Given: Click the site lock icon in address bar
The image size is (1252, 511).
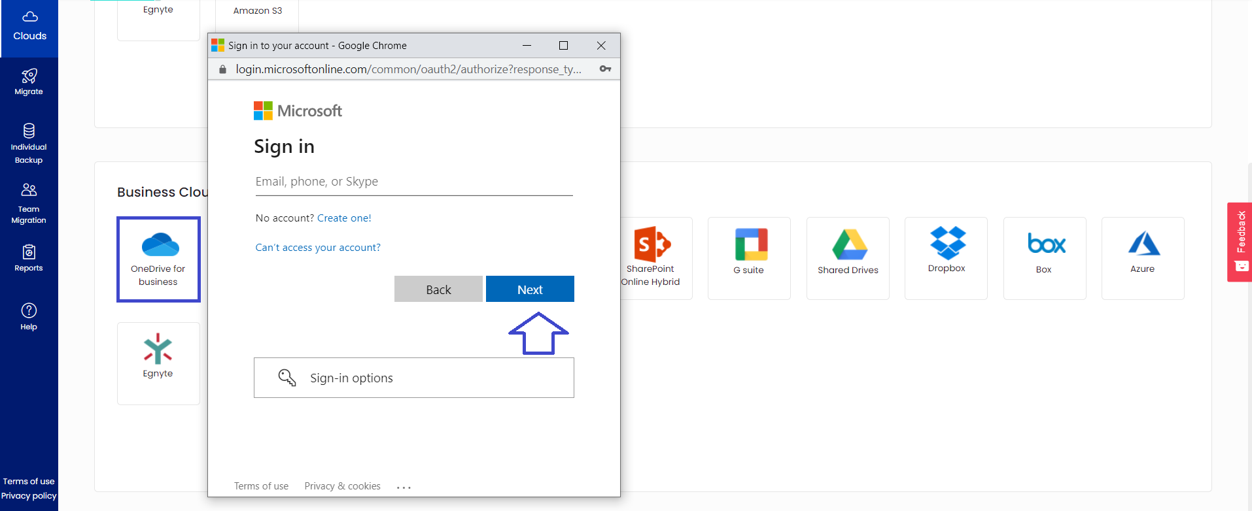Looking at the screenshot, I should (x=222, y=69).
